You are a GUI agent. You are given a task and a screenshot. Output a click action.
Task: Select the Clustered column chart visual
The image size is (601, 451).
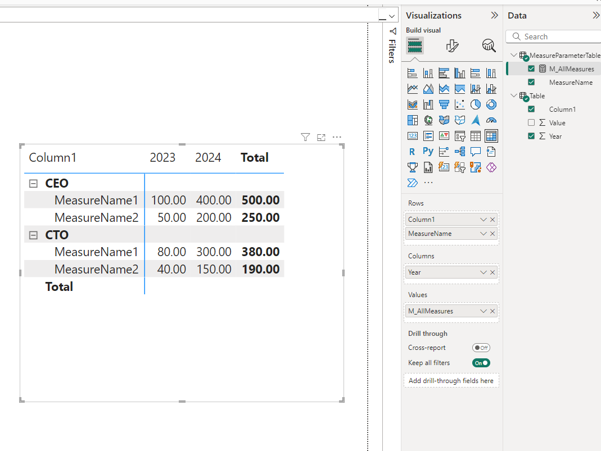[459, 73]
